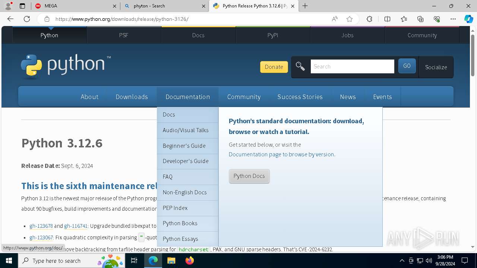Click the network tray icon
The image size is (477, 268).
click(420, 261)
